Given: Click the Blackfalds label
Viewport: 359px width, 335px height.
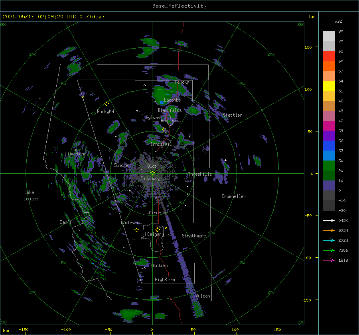Looking at the screenshot, I should click(x=170, y=110).
